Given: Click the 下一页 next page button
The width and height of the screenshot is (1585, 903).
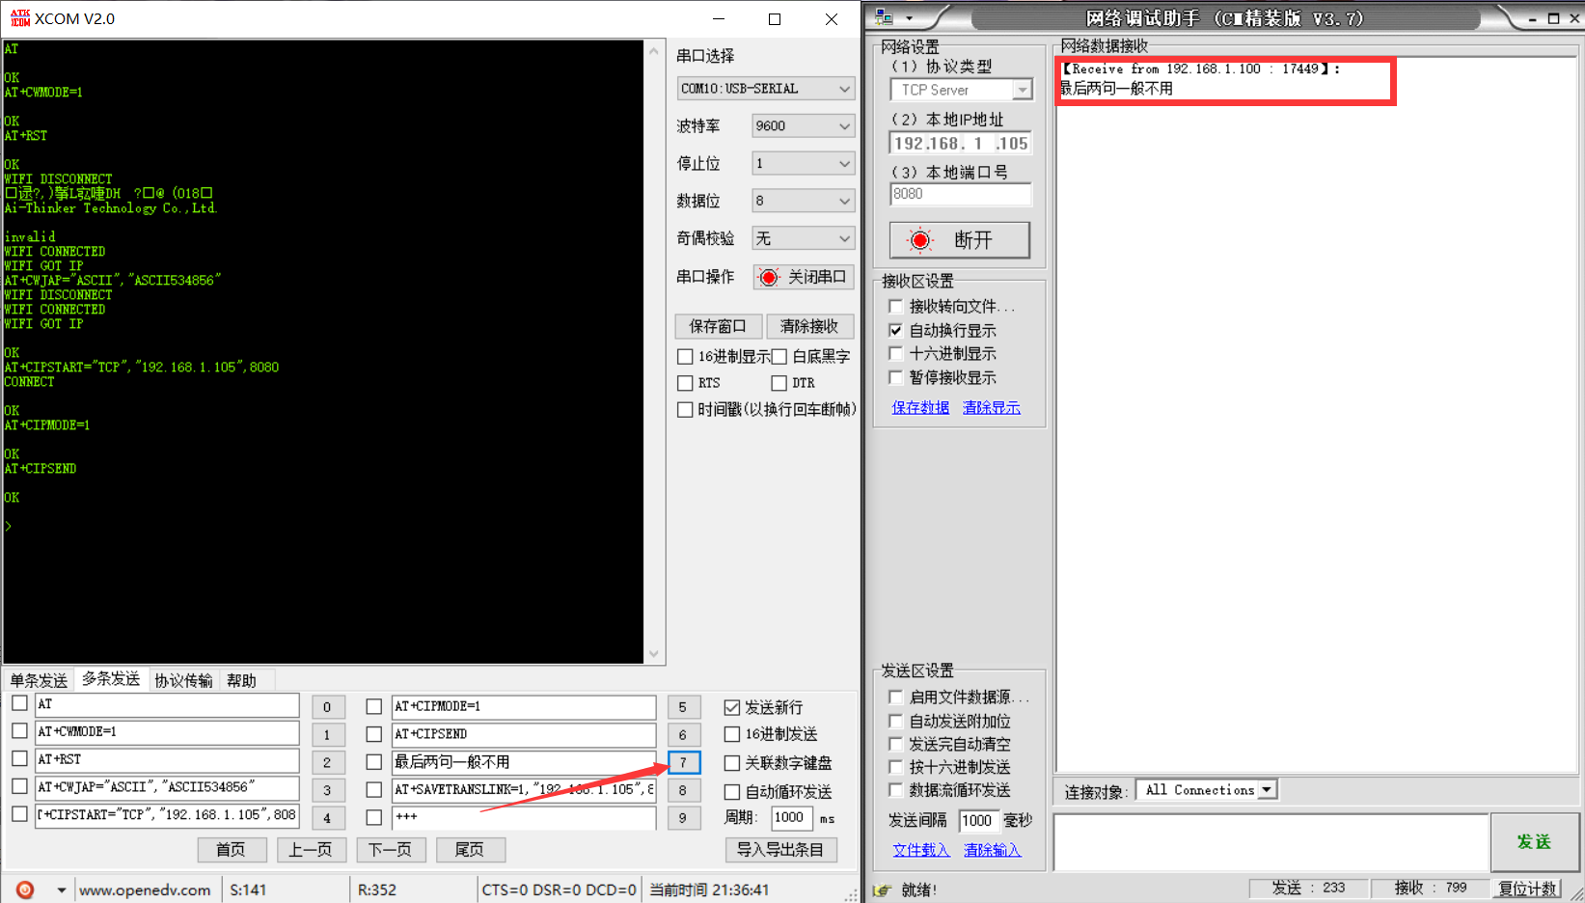Looking at the screenshot, I should tap(390, 850).
